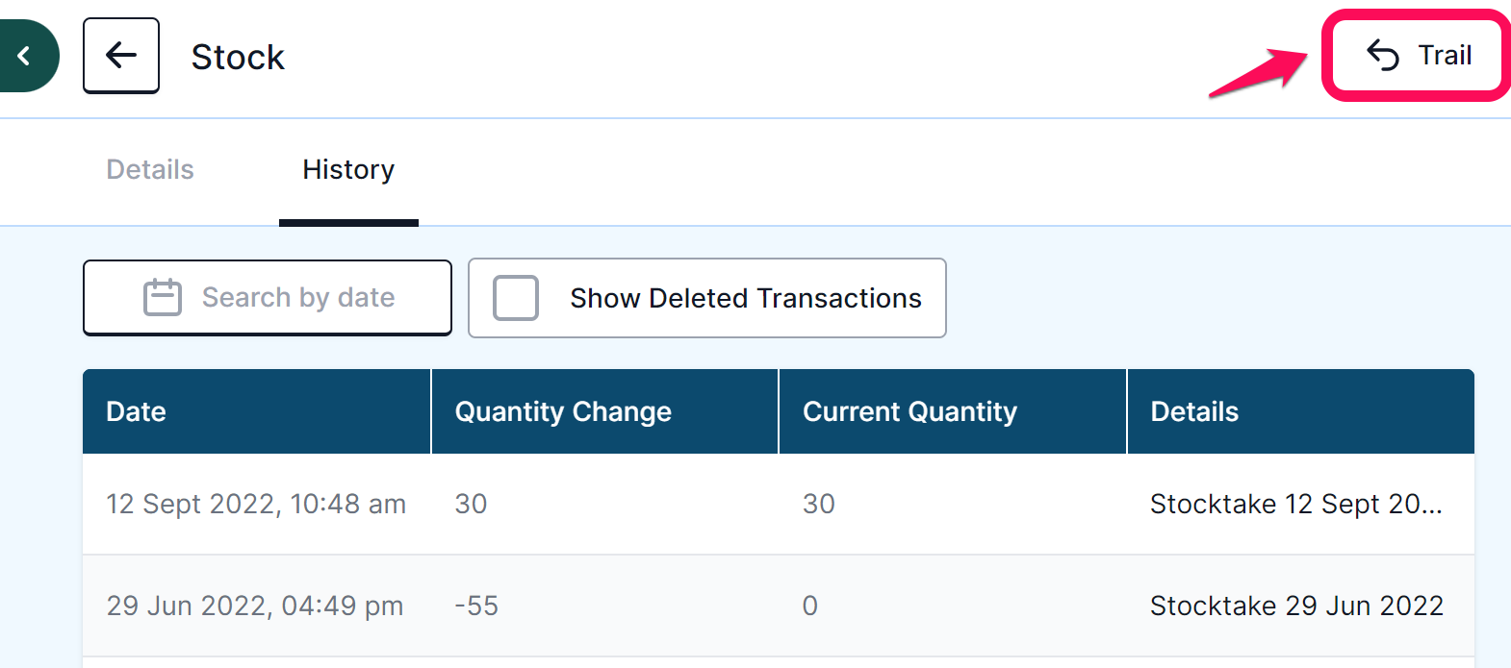Click the back arrow button
This screenshot has height=668, width=1511.
point(121,56)
